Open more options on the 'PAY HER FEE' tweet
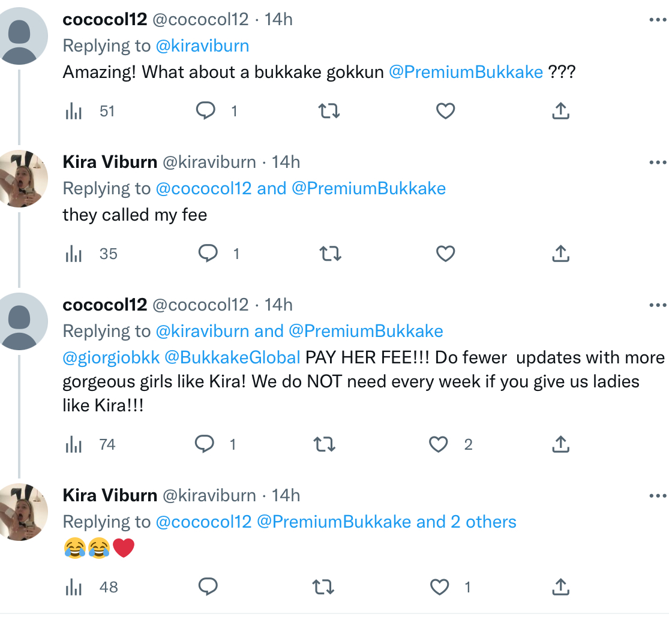This screenshot has height=623, width=669. pos(658,305)
